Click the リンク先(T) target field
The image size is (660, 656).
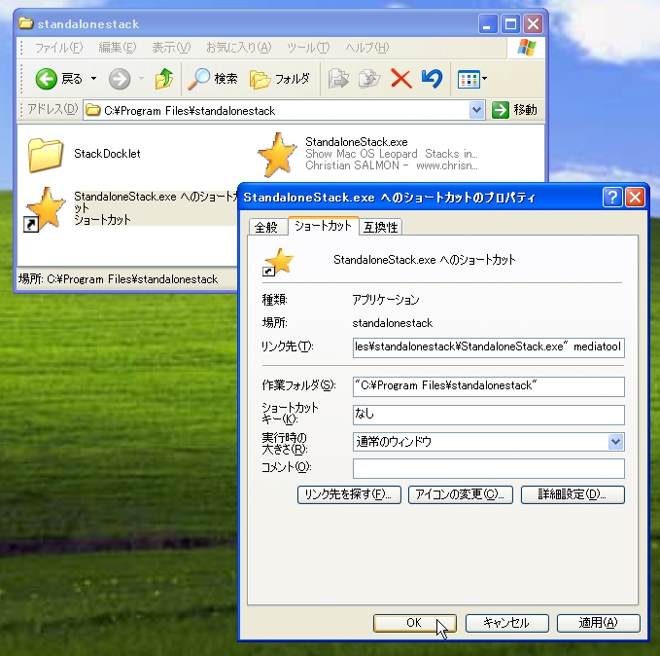(488, 346)
